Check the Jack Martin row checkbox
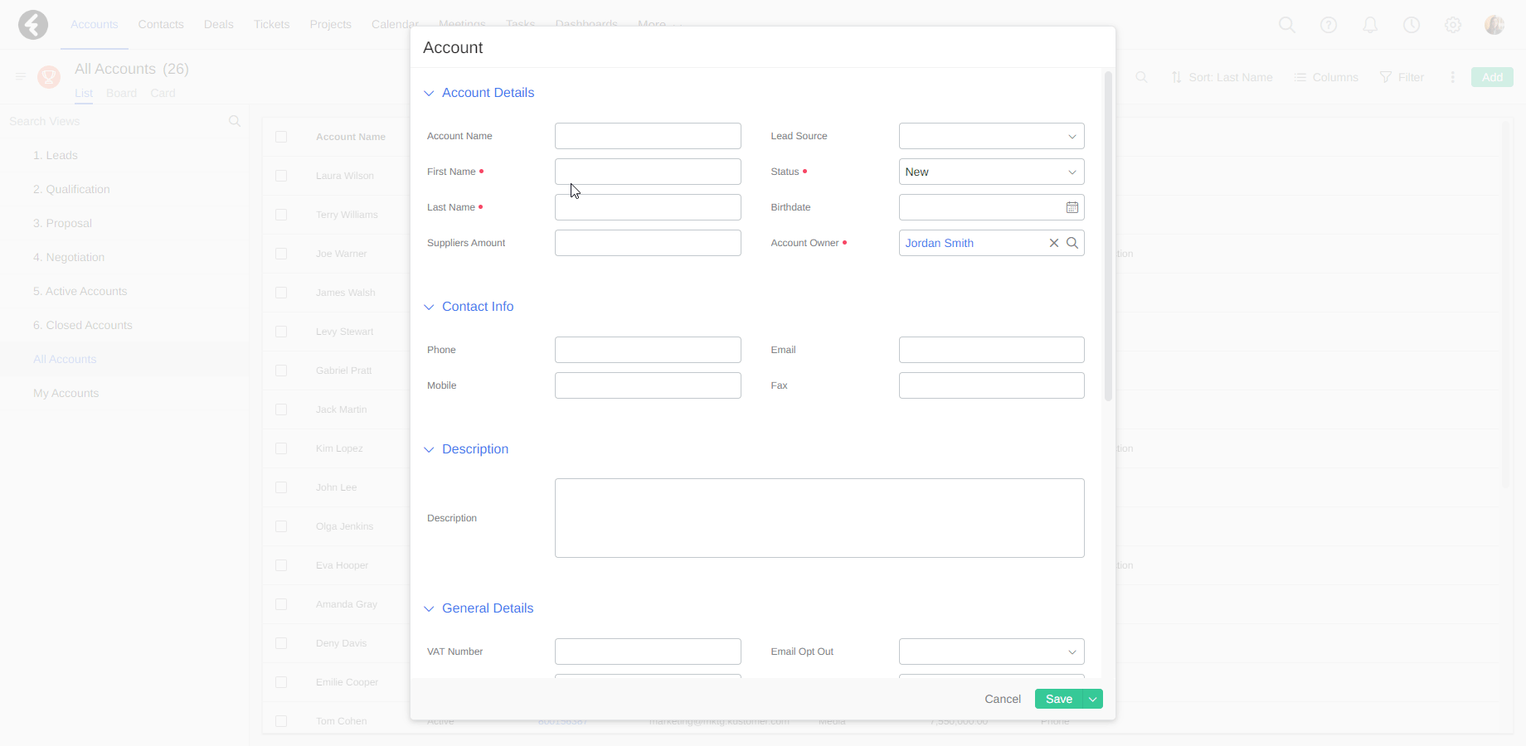1526x746 pixels. 281,409
